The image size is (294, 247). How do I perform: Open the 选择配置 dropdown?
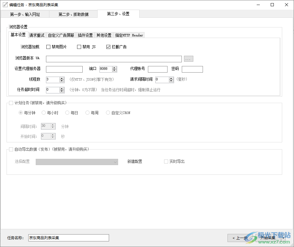(77, 162)
